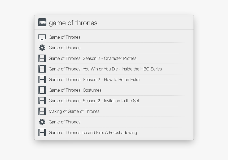
Task: Click film icon beside Character Profiles result
Action: coord(42,58)
